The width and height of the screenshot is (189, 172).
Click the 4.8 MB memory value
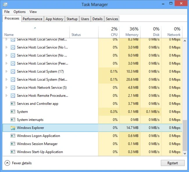pos(133,87)
